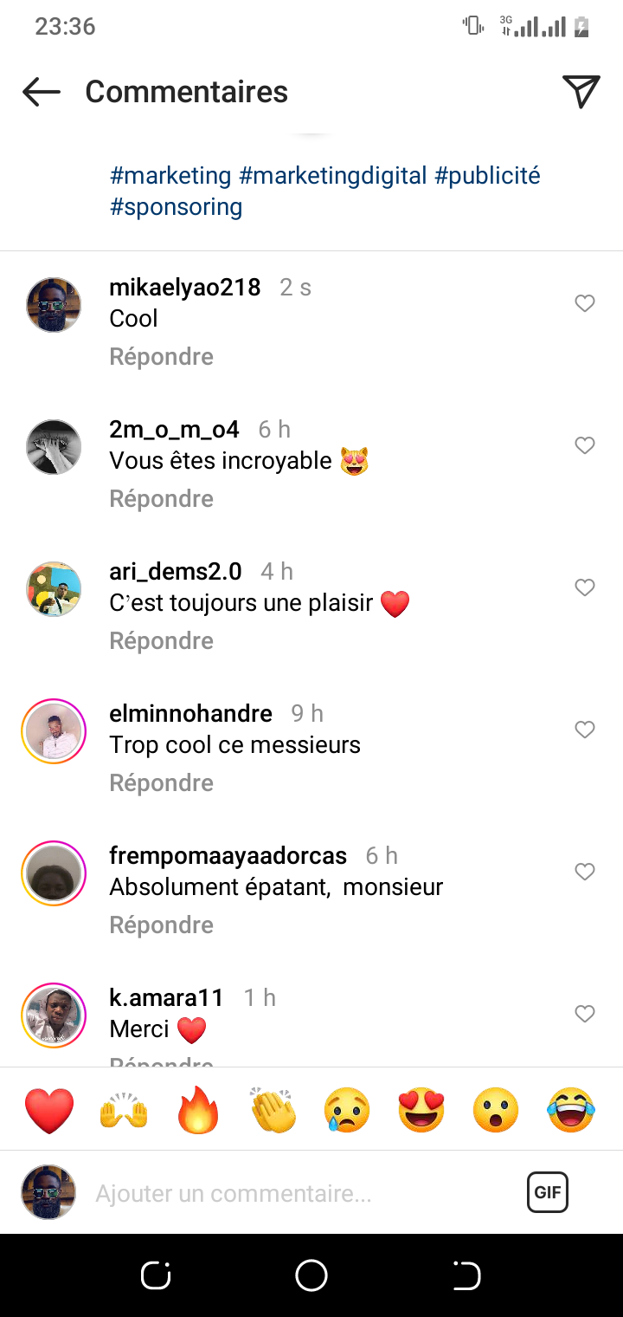The width and height of the screenshot is (623, 1317).
Task: Like the "Vous êtes incroyable" comment
Action: click(585, 445)
